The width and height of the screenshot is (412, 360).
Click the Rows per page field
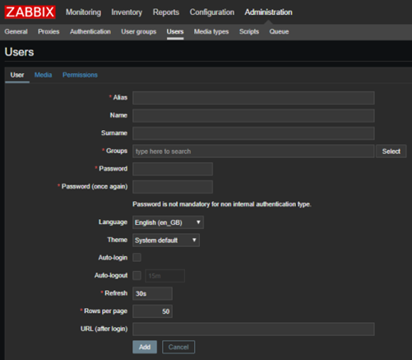pyautogui.click(x=152, y=311)
